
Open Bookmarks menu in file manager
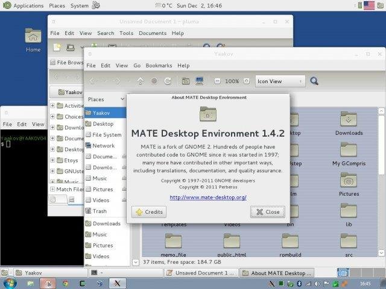tap(159, 66)
